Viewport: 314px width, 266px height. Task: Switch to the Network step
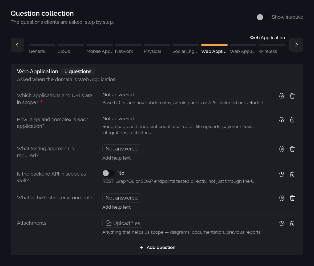[128, 49]
